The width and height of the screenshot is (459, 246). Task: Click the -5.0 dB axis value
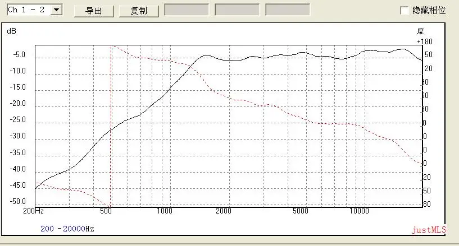[19, 54]
